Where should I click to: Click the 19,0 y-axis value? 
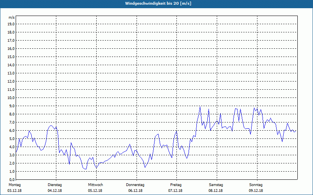(x=11, y=24)
